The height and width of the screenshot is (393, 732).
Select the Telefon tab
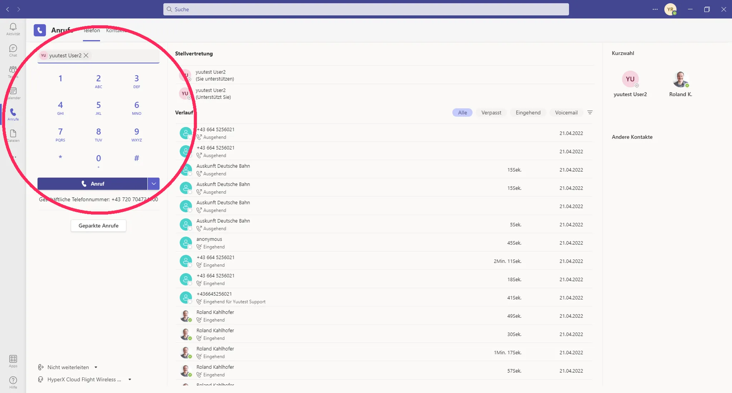coord(91,30)
